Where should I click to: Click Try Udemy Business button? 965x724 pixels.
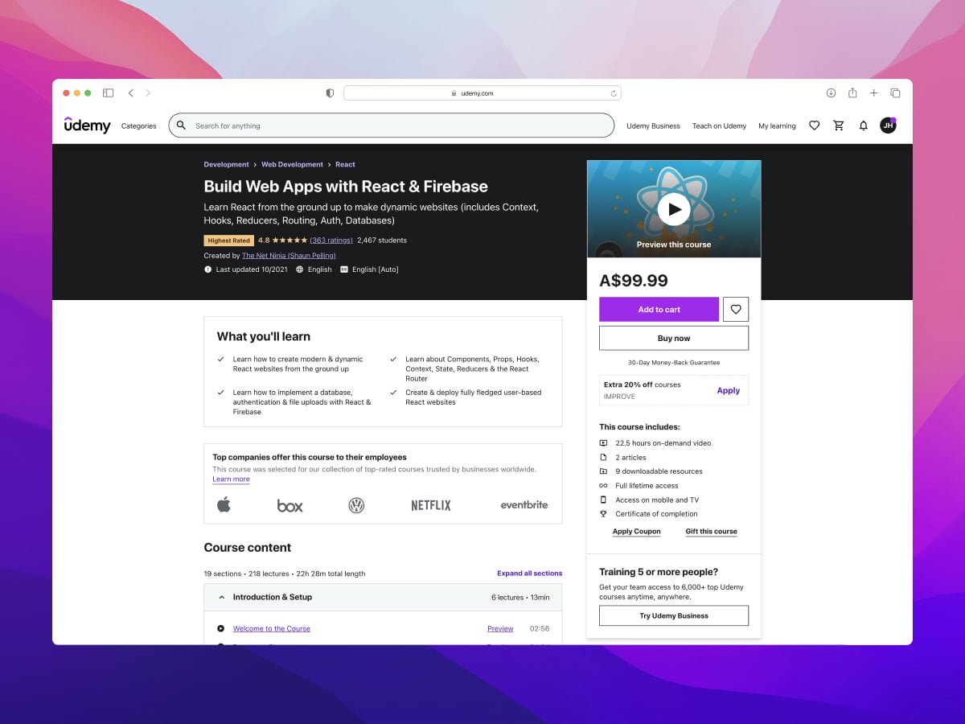(x=674, y=615)
